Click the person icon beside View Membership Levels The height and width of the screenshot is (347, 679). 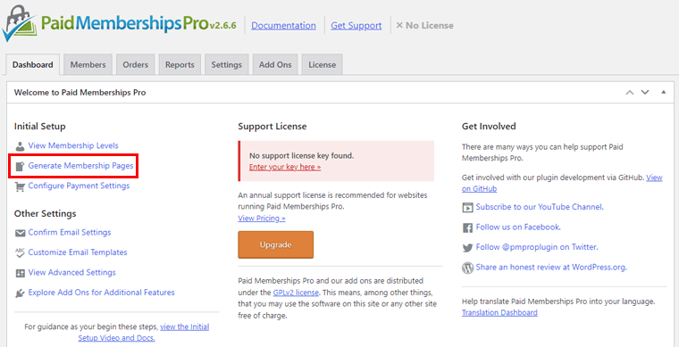click(20, 145)
